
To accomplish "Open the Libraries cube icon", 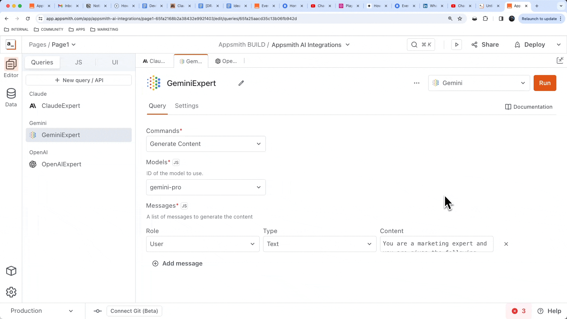I will point(11,271).
